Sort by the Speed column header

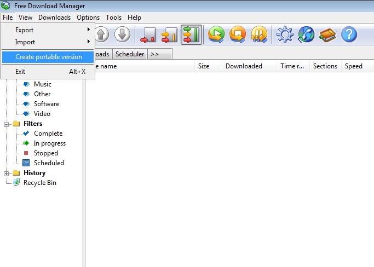pos(358,66)
